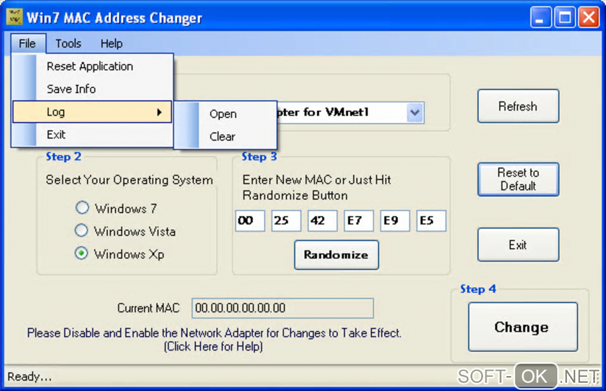Click the MAC octet field showing 42
The width and height of the screenshot is (606, 391).
click(323, 221)
